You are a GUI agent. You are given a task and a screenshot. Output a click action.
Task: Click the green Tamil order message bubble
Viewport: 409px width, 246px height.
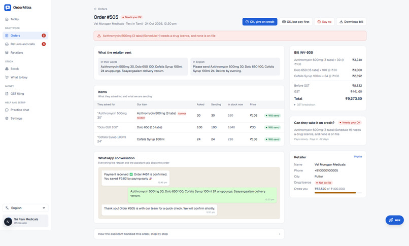click(x=202, y=195)
